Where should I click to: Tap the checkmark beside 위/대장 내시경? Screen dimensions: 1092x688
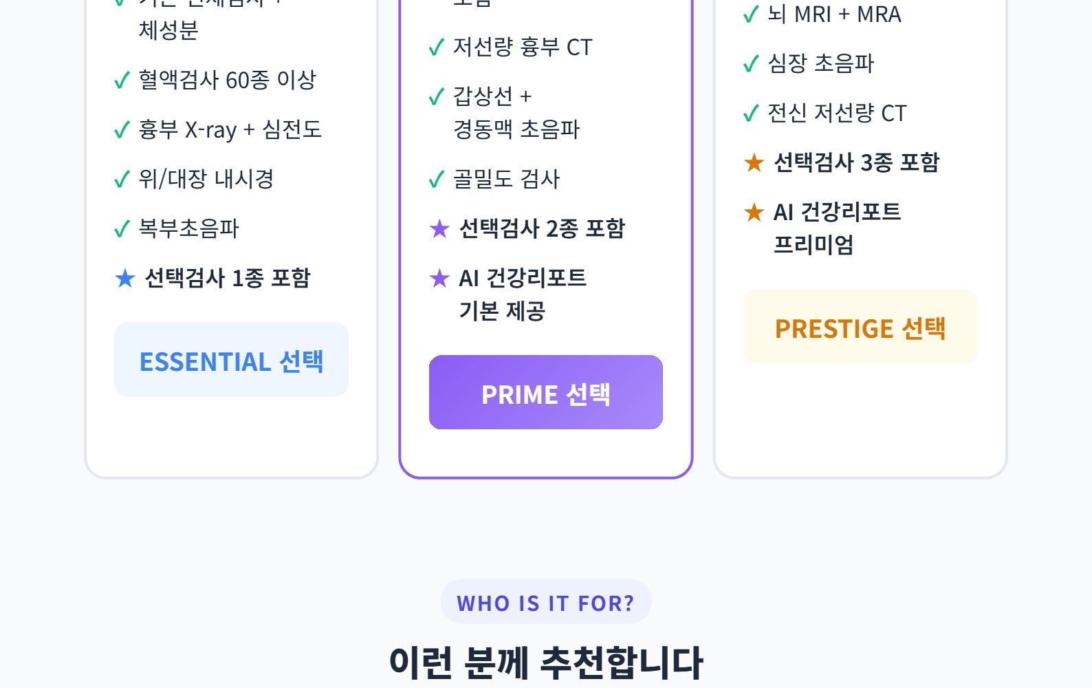click(122, 180)
